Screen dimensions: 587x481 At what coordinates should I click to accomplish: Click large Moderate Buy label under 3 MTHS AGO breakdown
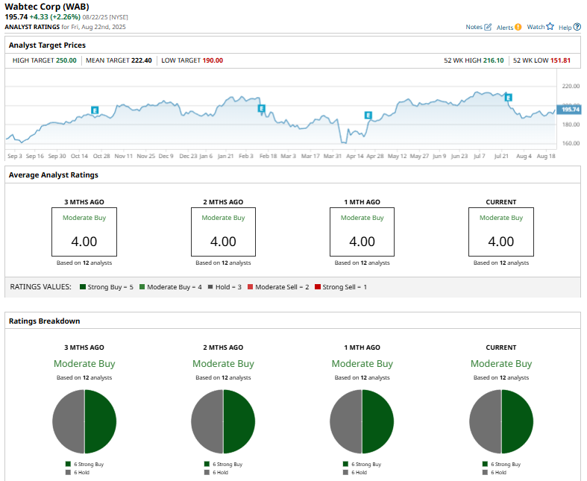click(84, 363)
